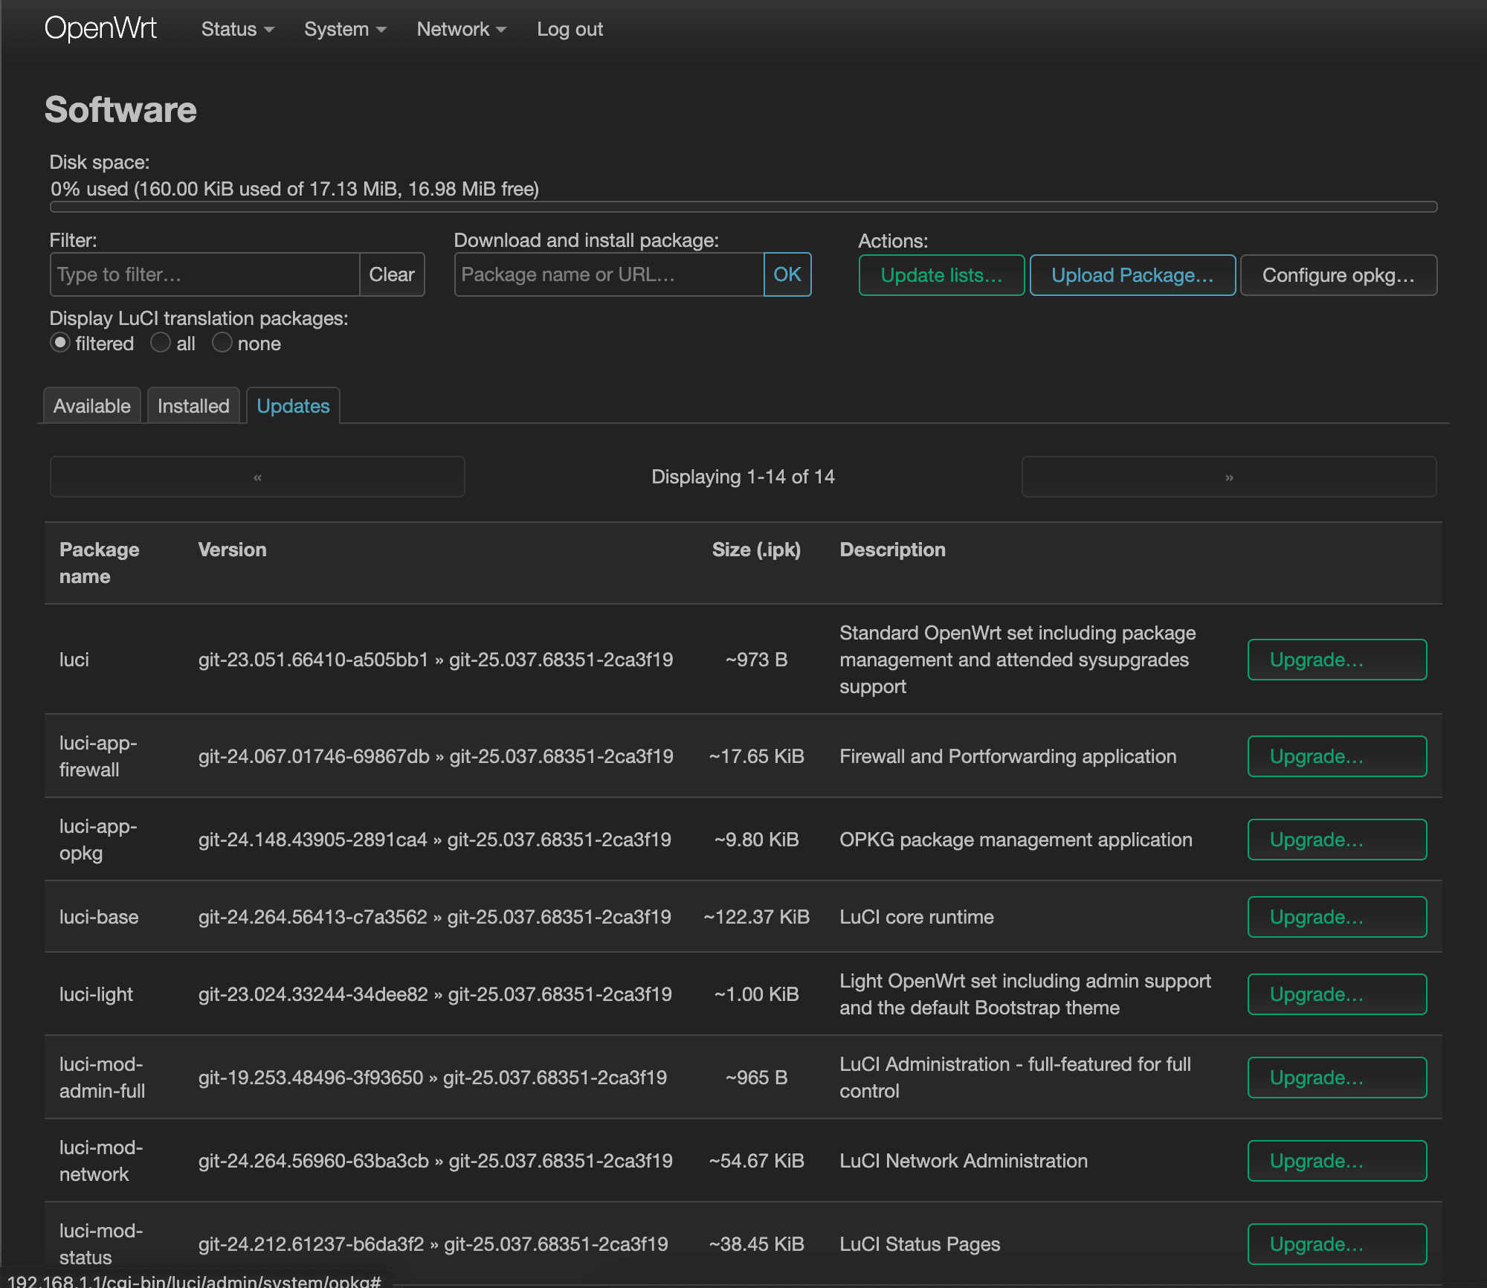Click the OK install button
Image resolution: width=1487 pixels, height=1288 pixels.
point(787,274)
